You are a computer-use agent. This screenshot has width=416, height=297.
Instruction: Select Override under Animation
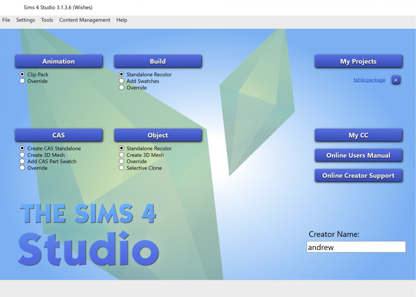[22, 81]
